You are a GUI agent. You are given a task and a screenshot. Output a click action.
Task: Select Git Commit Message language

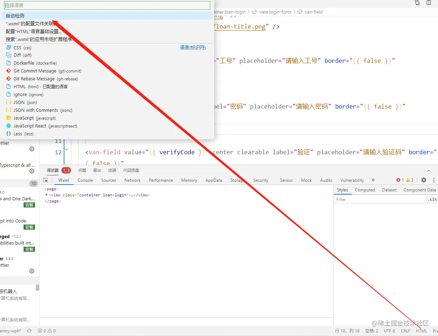coord(107,71)
